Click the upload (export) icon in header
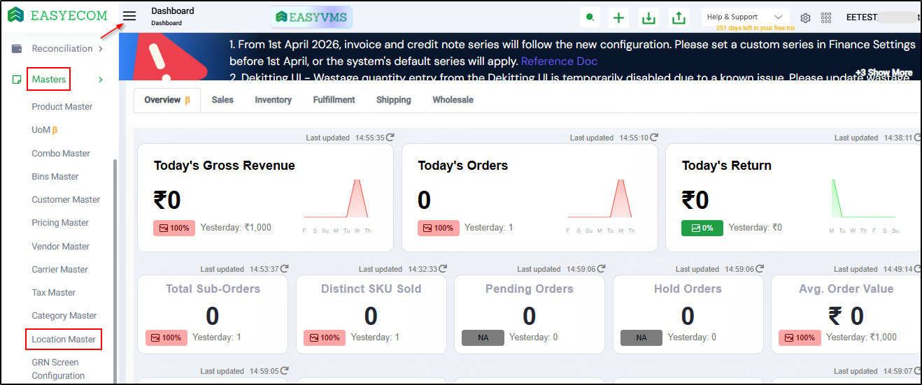This screenshot has height=385, width=922. coord(678,17)
